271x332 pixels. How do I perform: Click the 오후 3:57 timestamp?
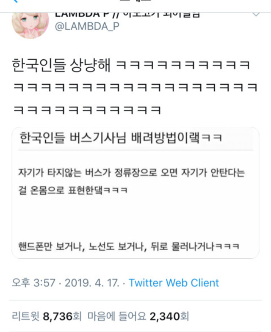(34, 283)
